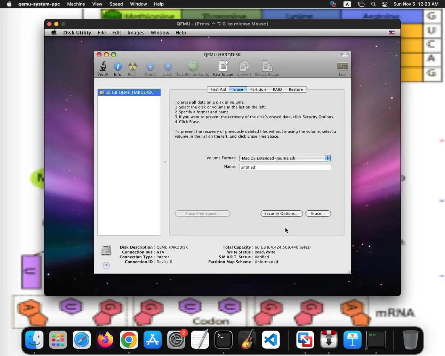Open Keynote from the Dock
Image resolution: width=445 pixels, height=356 pixels.
353,339
